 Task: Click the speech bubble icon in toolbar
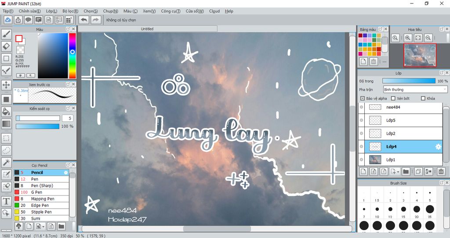coord(28,20)
